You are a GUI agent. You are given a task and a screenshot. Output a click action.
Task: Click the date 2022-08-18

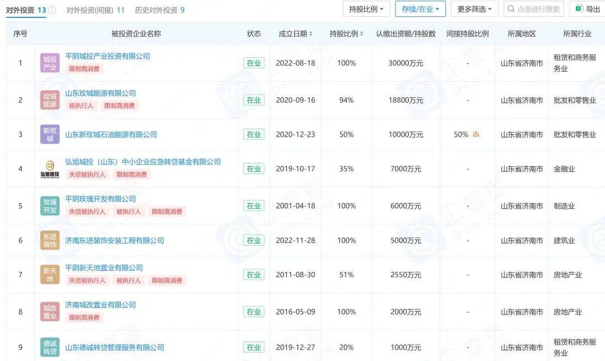pos(296,63)
